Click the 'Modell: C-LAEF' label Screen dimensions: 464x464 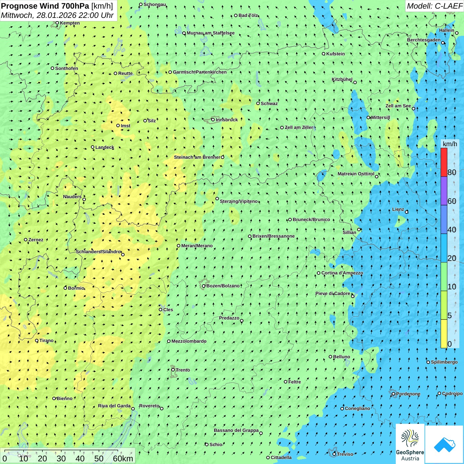click(434, 6)
